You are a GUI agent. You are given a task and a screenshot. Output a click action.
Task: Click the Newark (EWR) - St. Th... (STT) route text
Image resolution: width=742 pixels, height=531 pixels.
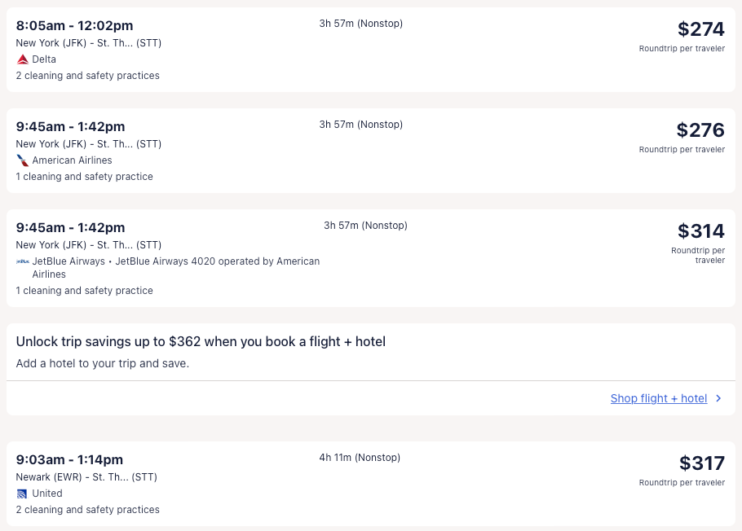point(86,476)
